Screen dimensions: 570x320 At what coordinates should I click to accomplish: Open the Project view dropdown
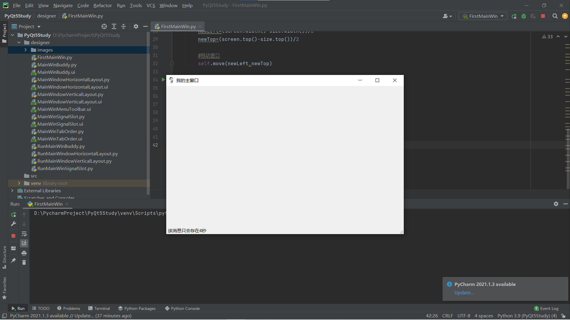click(26, 26)
